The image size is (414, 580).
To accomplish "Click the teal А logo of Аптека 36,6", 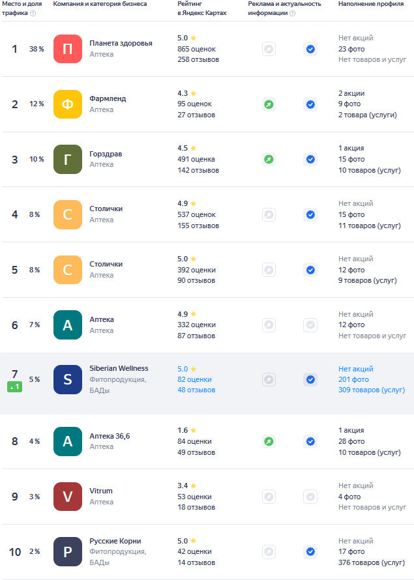I will click(x=68, y=441).
